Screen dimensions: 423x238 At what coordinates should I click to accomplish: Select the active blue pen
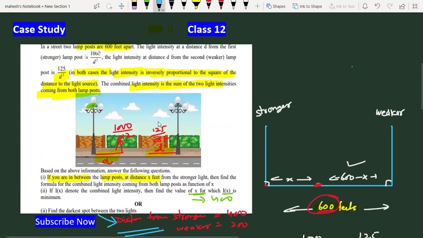point(159,5)
